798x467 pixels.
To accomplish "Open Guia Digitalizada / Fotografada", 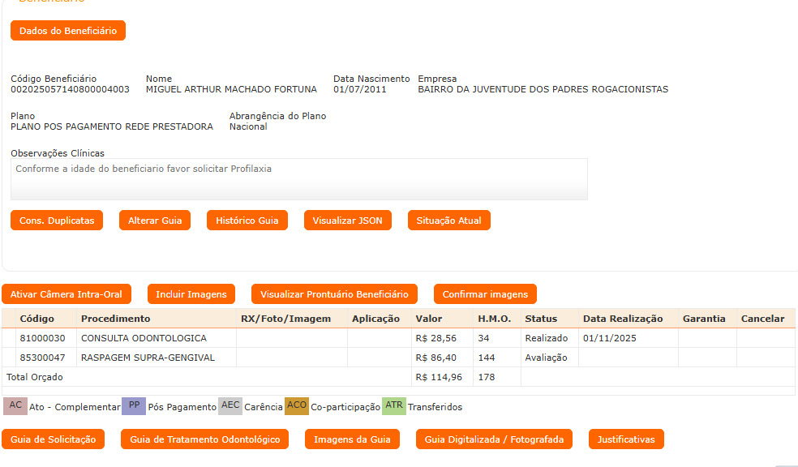I will coord(494,439).
